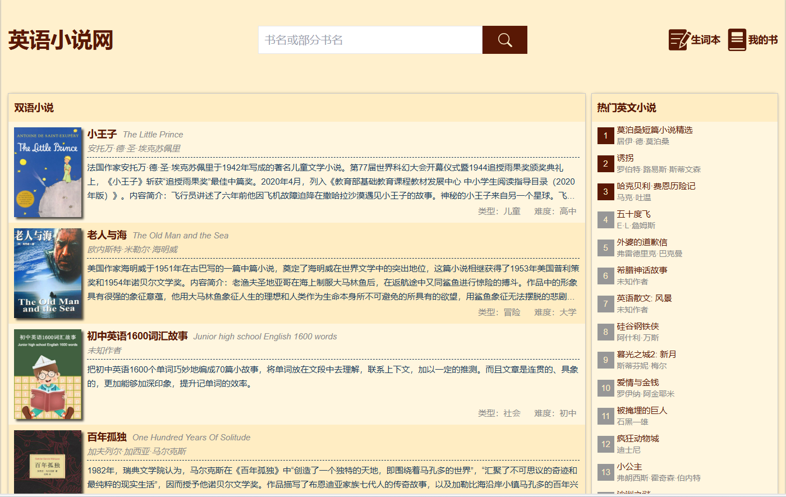Open the 小王子 book title link
This screenshot has height=497, width=786.
click(102, 134)
